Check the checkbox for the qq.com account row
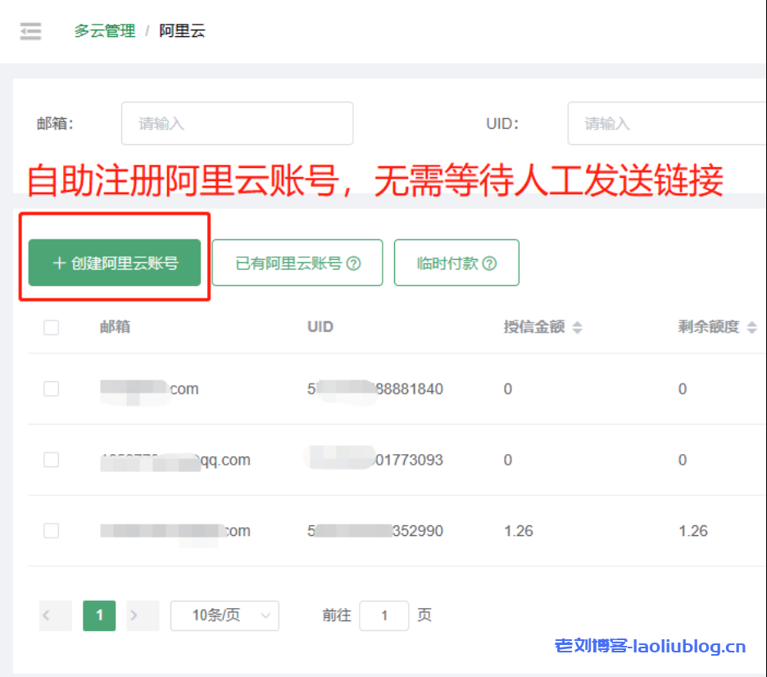The width and height of the screenshot is (767, 677). point(52,460)
